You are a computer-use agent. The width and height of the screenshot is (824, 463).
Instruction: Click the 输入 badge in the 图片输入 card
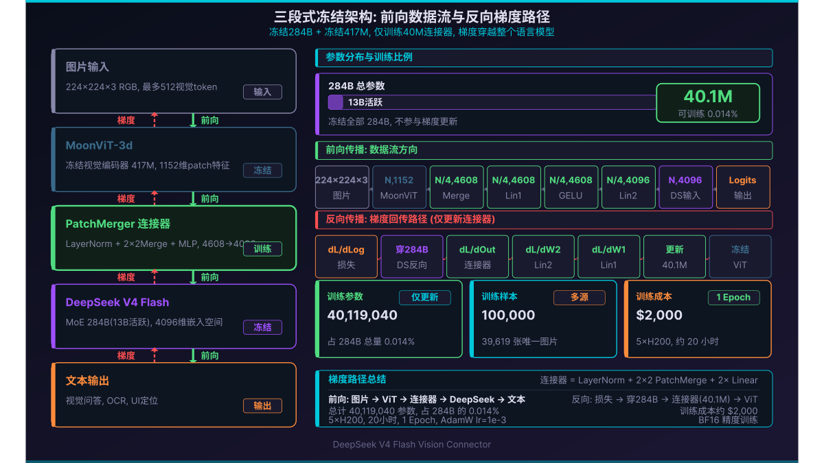[262, 92]
